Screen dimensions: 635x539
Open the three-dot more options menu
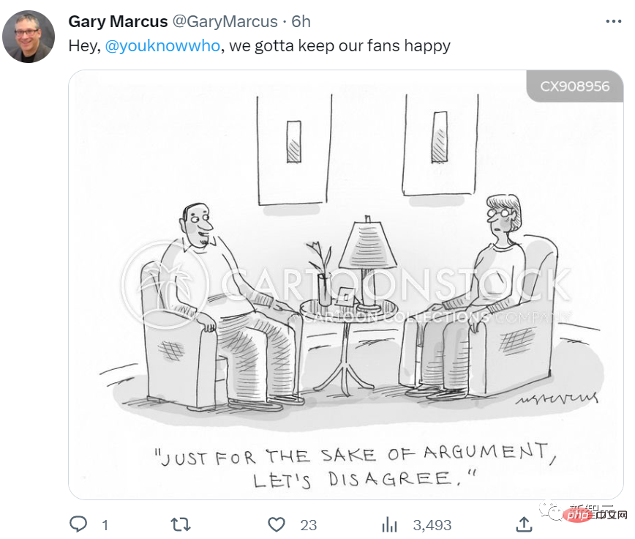tap(613, 21)
